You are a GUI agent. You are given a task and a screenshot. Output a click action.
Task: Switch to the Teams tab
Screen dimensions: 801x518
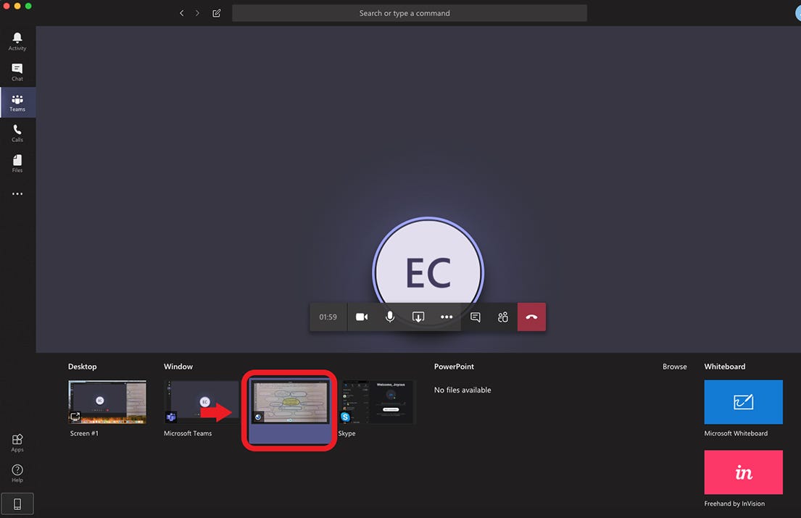17,101
